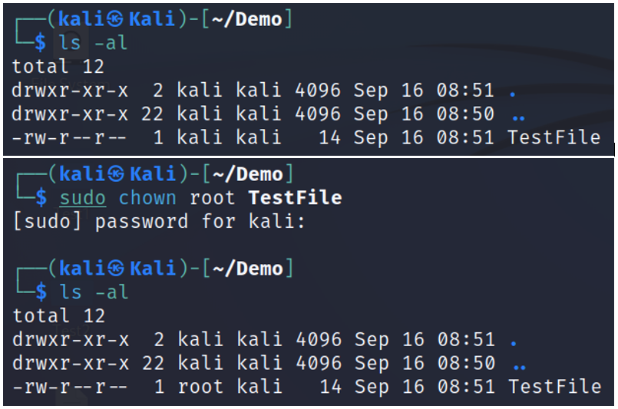Click "total 12" in the bottom listing
Screen dimensions: 618x409
coord(58,316)
